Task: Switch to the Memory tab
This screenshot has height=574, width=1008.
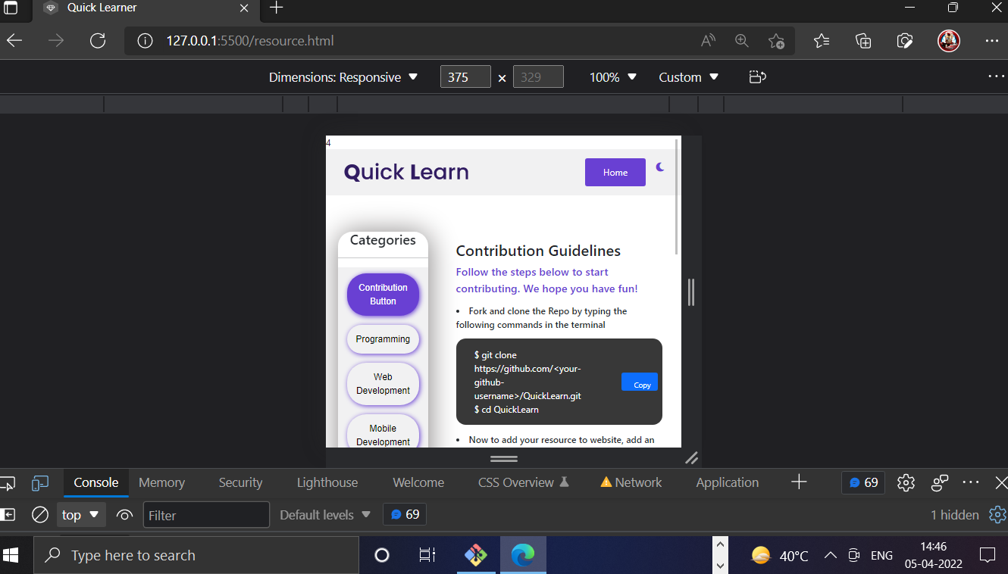Action: coord(161,482)
